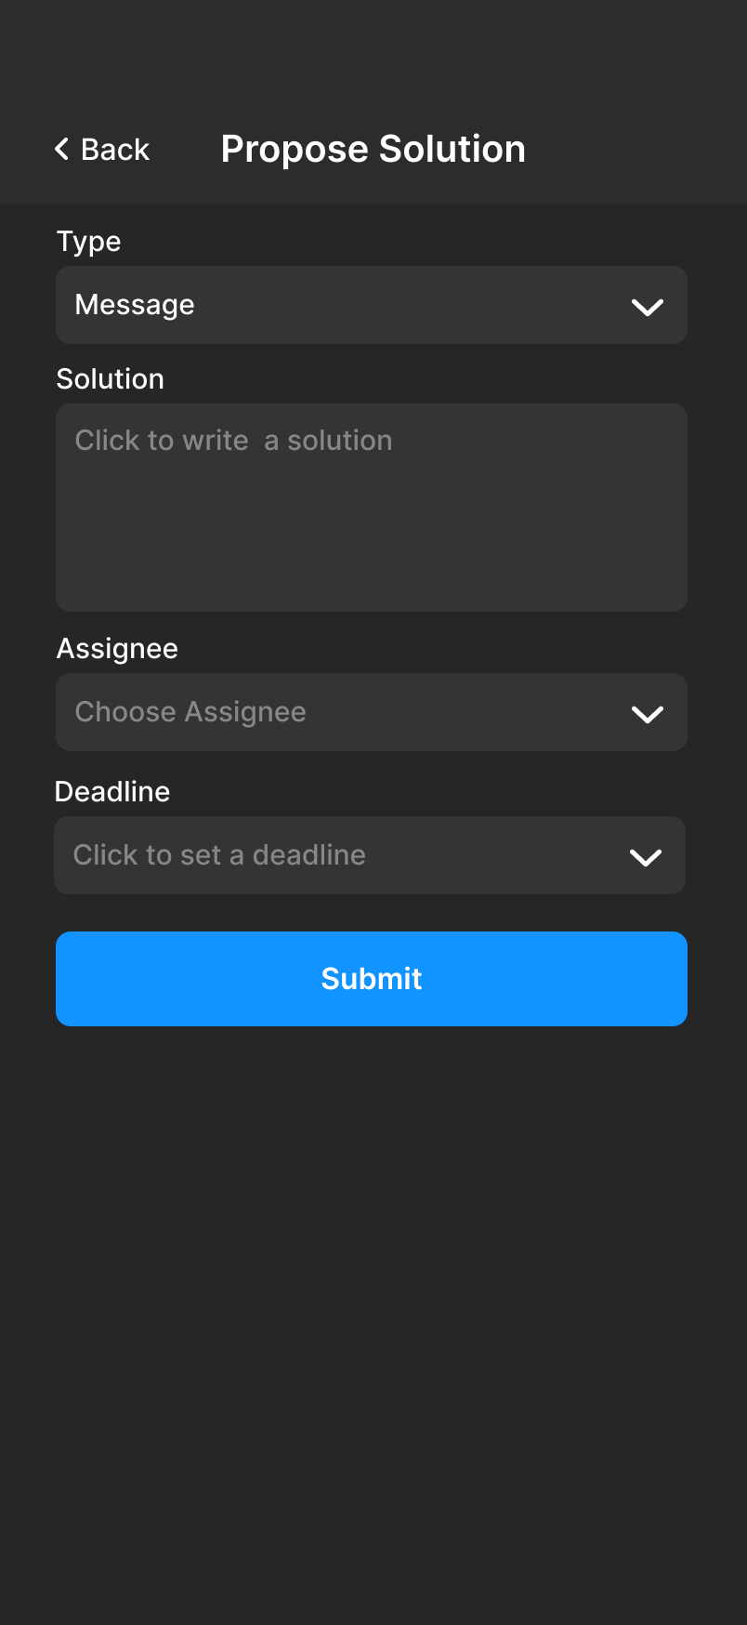Image resolution: width=747 pixels, height=1625 pixels.
Task: Click the chevron icon in Type dropdown
Action: pyautogui.click(x=647, y=307)
